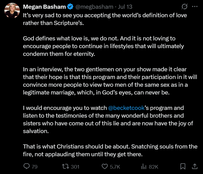The width and height of the screenshot is (203, 174).
Task: Click the reply speech bubble icon
Action: coord(27,166)
